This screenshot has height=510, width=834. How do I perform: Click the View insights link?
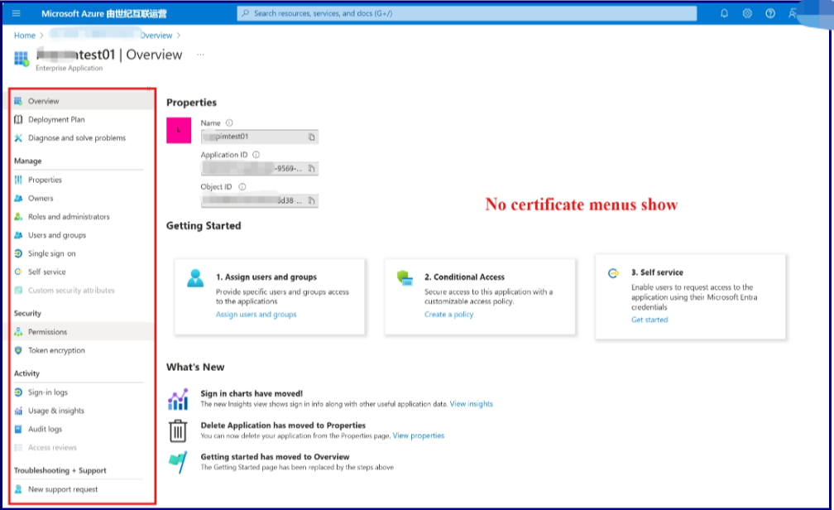pos(471,404)
